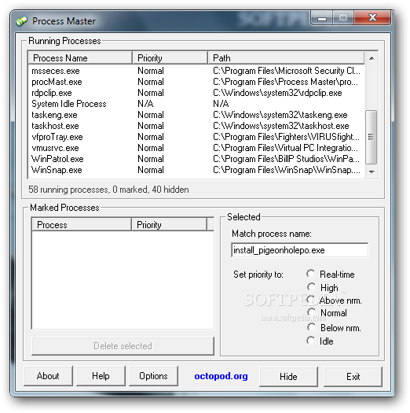The width and height of the screenshot is (410, 413).
Task: Click the N/A priority cell for System Idle Process
Action: 145,104
